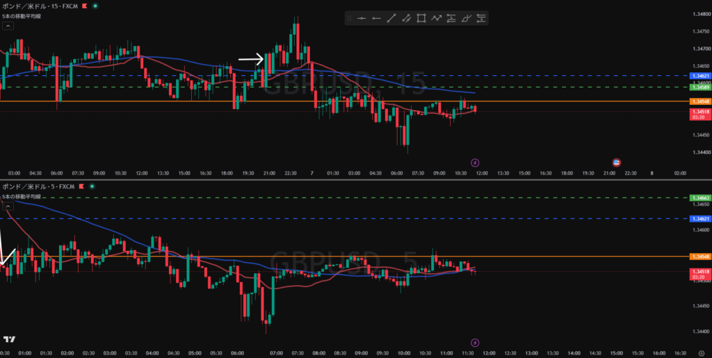Select the rectangle drawing tool

tap(421, 18)
